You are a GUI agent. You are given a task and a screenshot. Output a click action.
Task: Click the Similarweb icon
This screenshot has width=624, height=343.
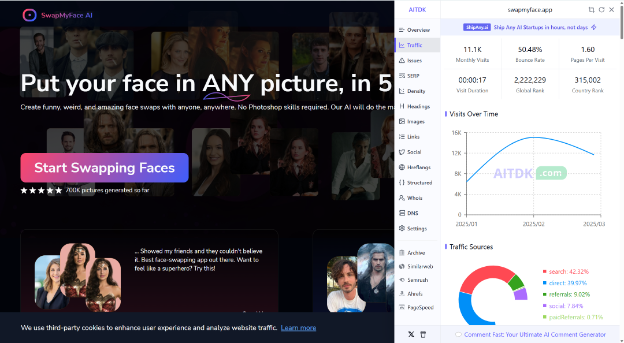tap(402, 266)
